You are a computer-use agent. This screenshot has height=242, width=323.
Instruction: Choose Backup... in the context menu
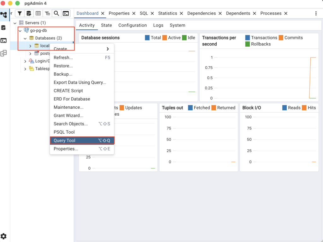point(63,74)
